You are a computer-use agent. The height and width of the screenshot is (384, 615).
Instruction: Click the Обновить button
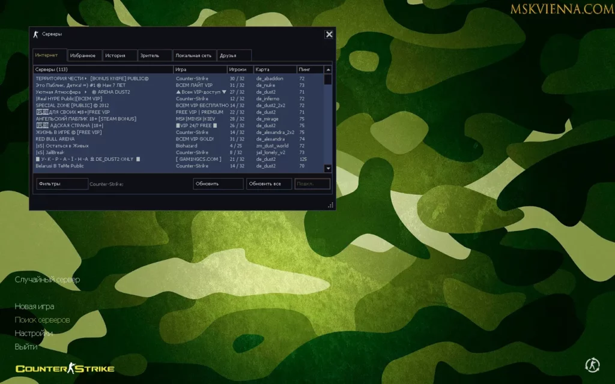click(x=218, y=184)
